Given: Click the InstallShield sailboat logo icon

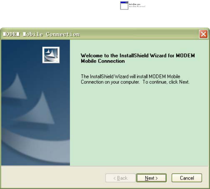Looking at the screenshot, I should (51, 55).
